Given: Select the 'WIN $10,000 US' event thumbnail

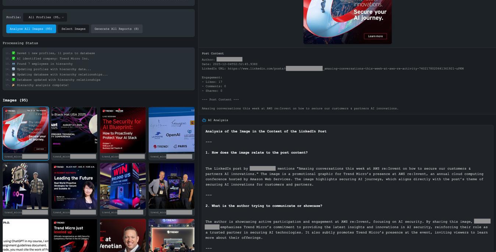Looking at the screenshot, I should [x=123, y=187].
